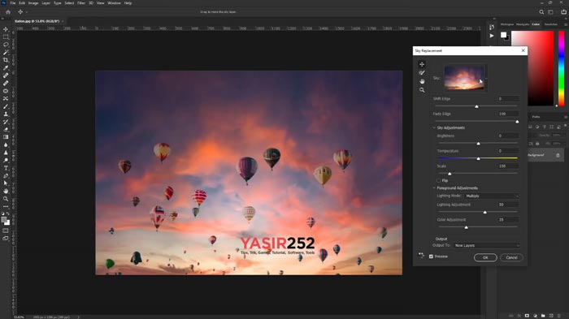Select the Horizontal Type tool
The image size is (569, 319).
coord(6,168)
